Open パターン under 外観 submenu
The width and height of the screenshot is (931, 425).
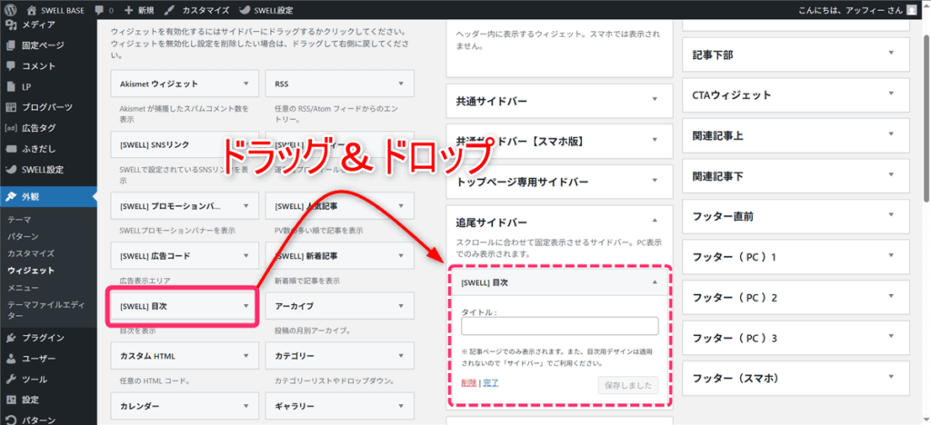[23, 236]
